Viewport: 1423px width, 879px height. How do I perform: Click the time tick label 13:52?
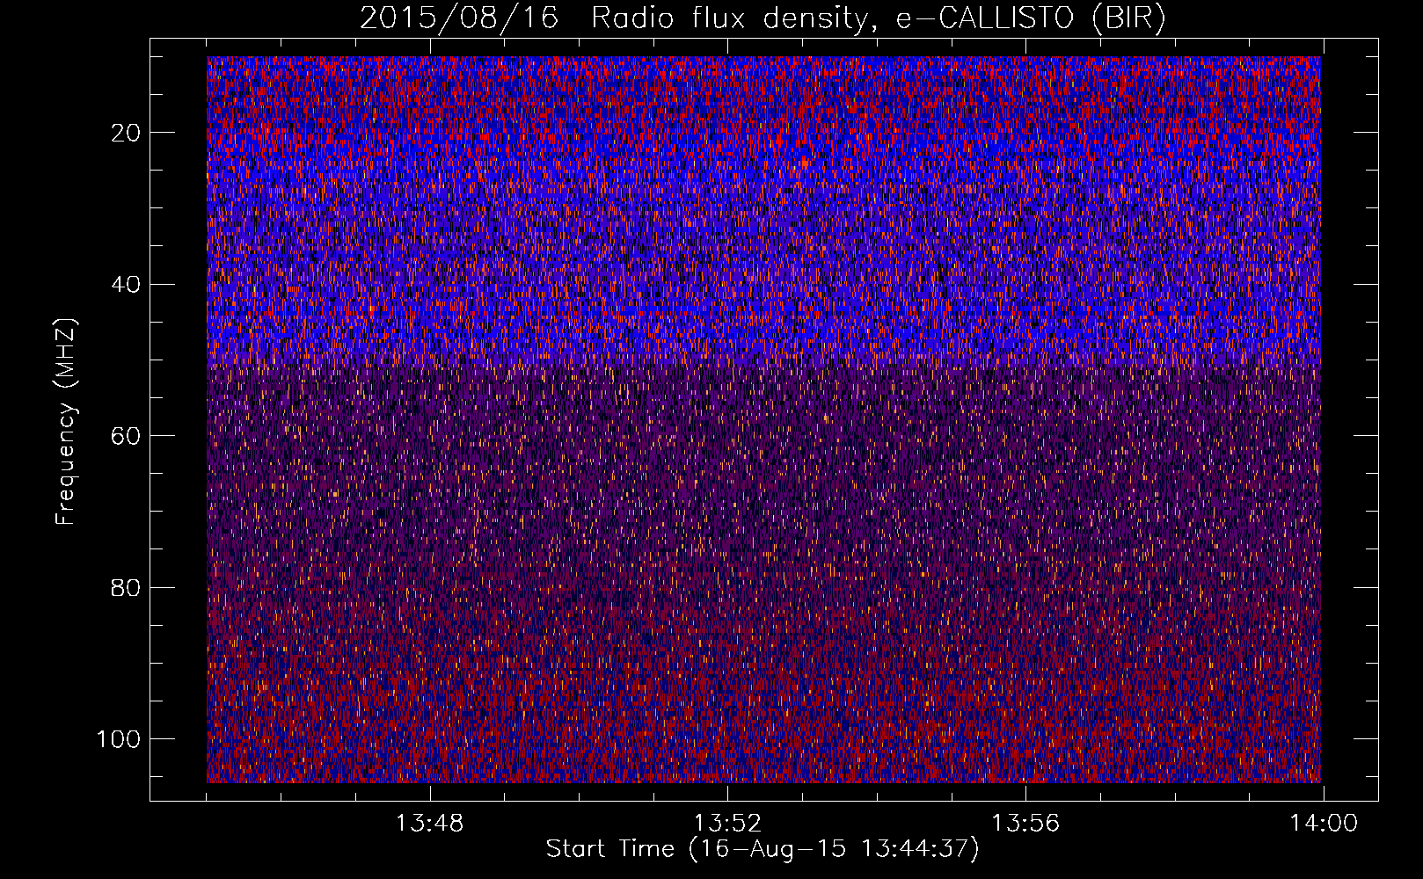click(x=727, y=824)
